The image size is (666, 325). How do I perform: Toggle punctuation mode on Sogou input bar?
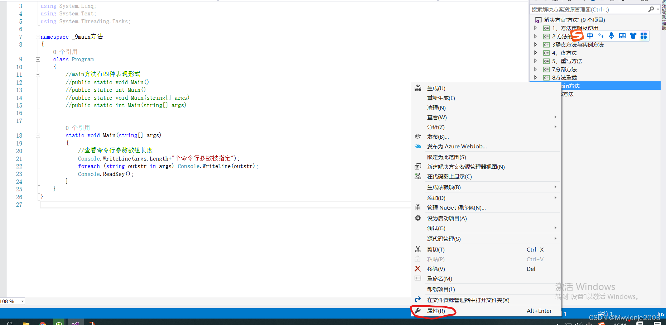point(601,35)
